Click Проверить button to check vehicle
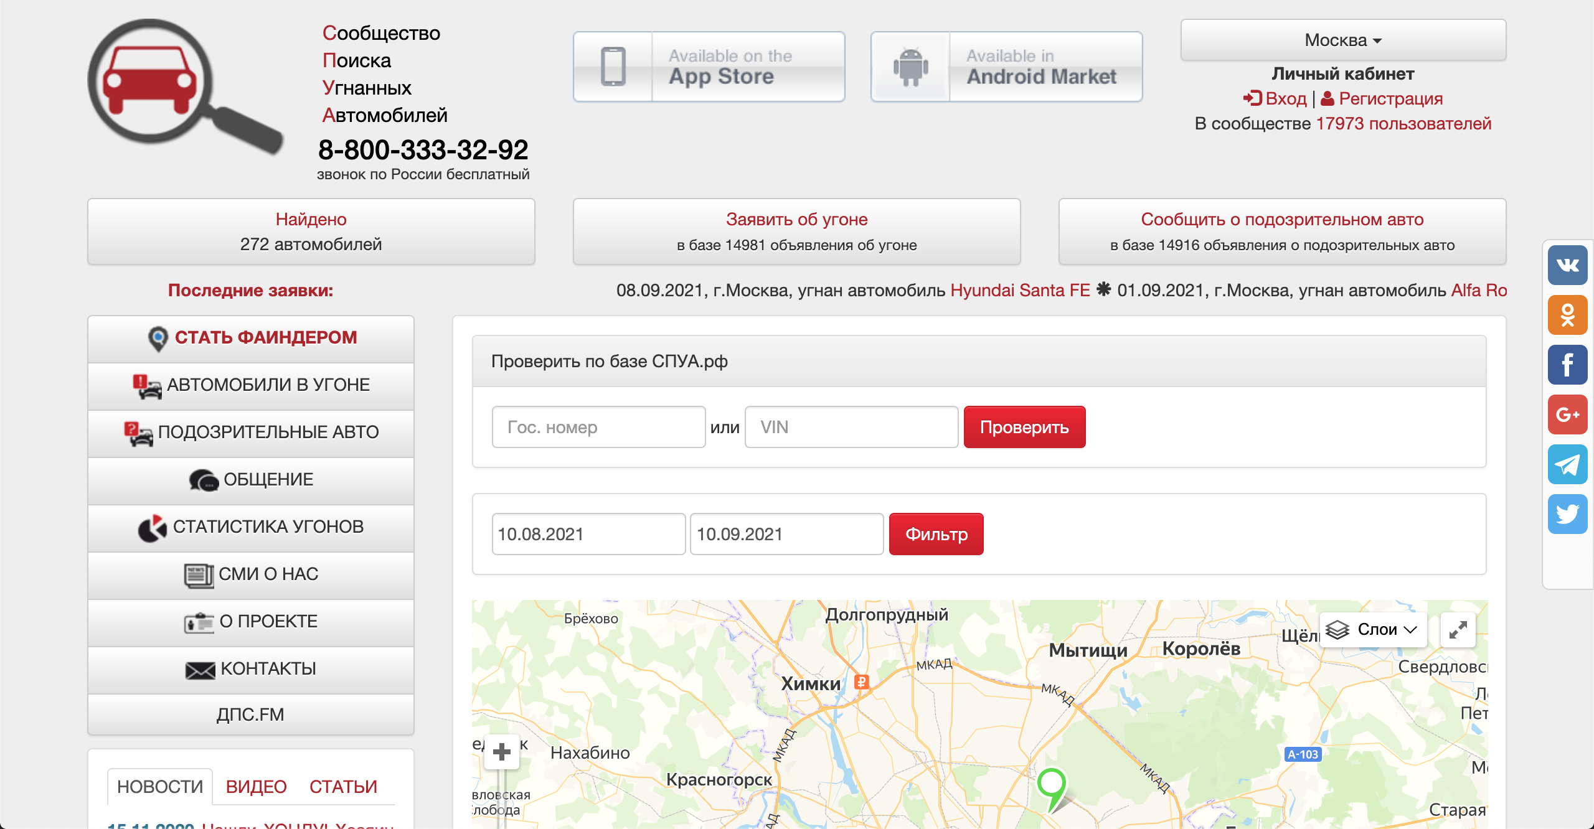Viewport: 1594px width, 829px height. click(1024, 426)
